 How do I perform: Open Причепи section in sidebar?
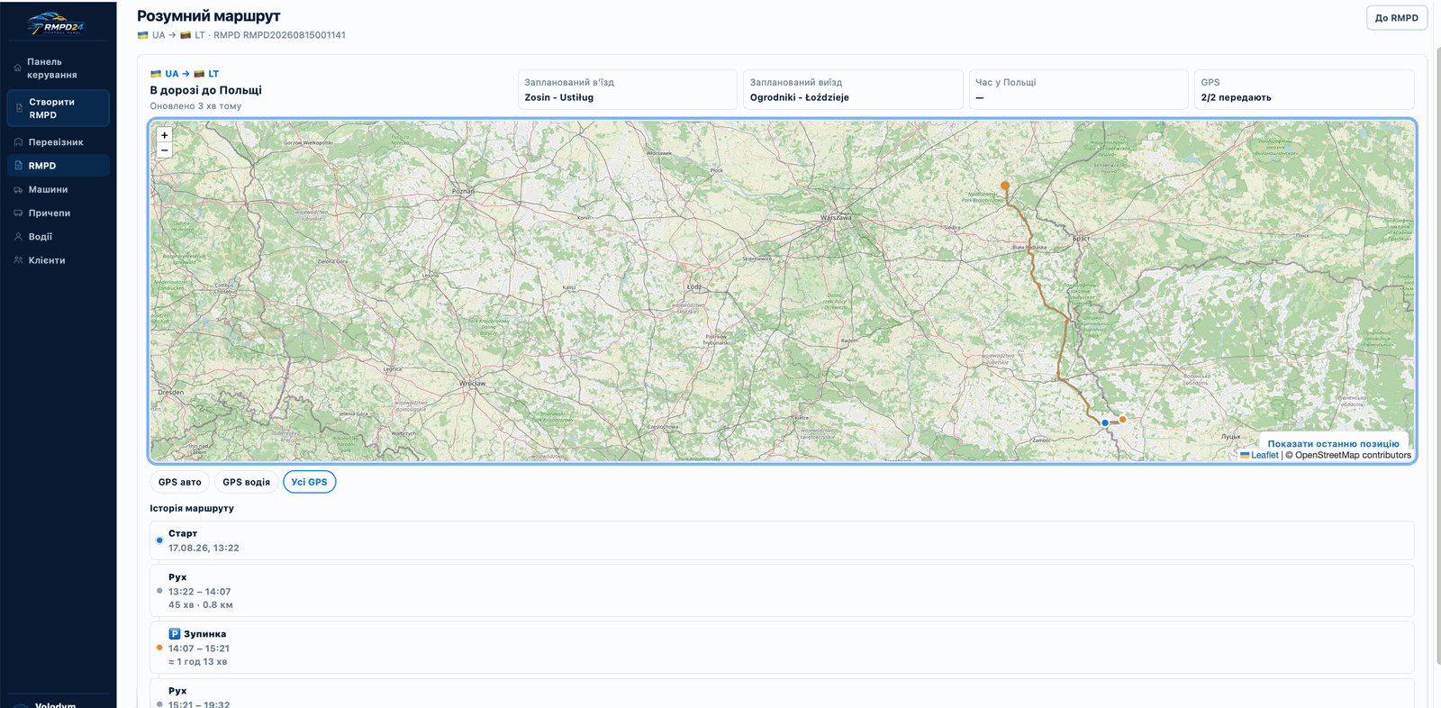pyautogui.click(x=58, y=213)
